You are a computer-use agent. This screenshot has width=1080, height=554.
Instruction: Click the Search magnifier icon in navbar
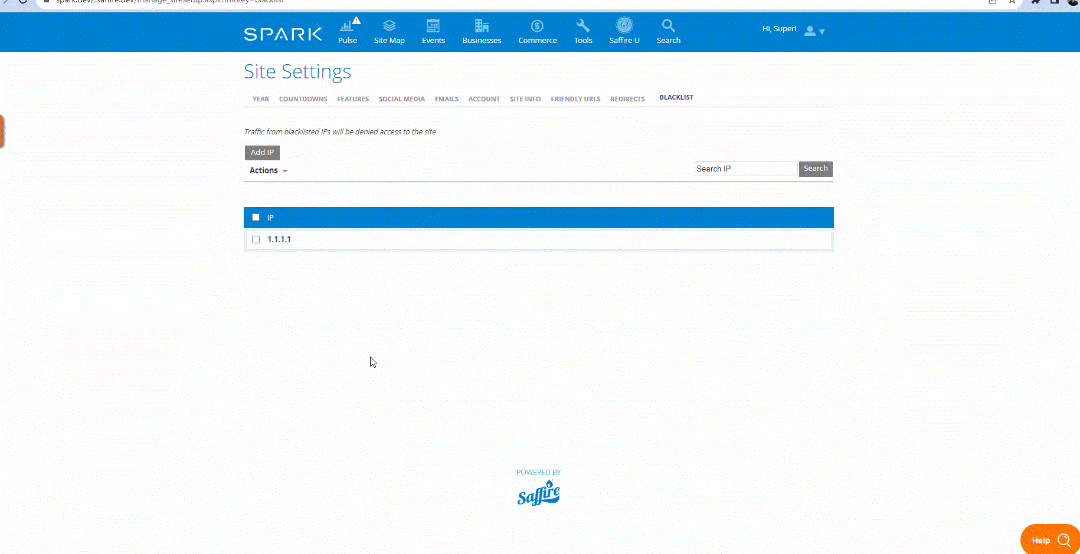coord(668,27)
